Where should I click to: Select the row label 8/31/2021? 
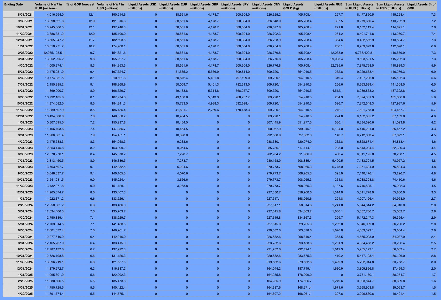coord(18,15)
